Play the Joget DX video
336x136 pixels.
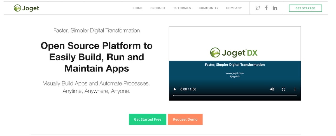coord(175,89)
